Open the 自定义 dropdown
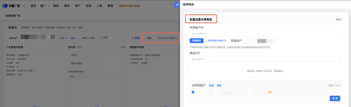Image resolution: width=351 pixels, height=107 pixels. click(84, 55)
